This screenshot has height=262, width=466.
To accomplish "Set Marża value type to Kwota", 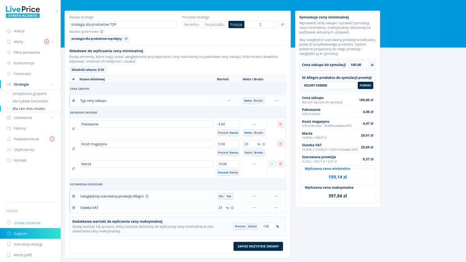I will (234, 172).
